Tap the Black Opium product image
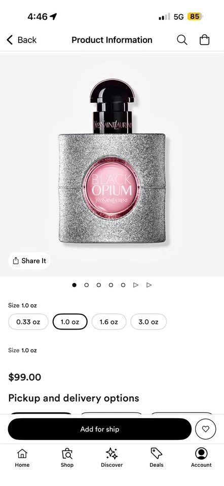 click(112, 161)
